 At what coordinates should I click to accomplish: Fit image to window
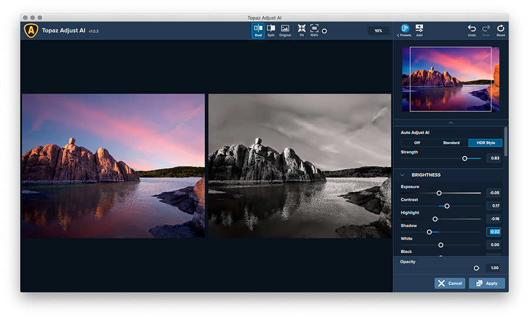pyautogui.click(x=302, y=30)
